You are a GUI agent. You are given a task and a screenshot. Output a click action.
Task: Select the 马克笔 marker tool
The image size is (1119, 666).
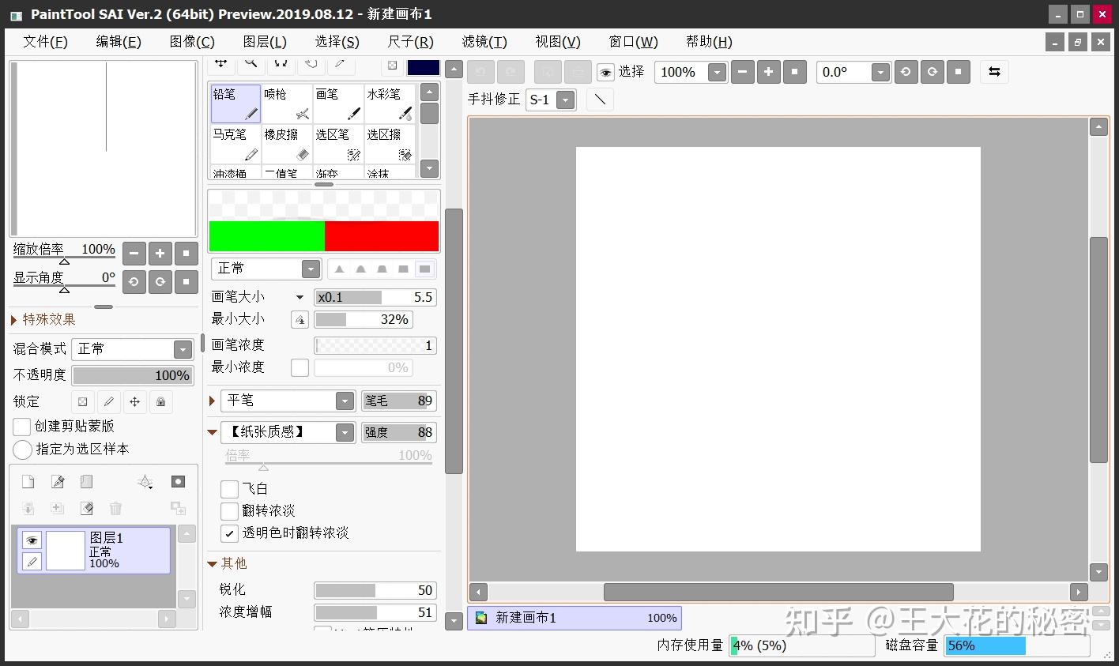pos(235,140)
